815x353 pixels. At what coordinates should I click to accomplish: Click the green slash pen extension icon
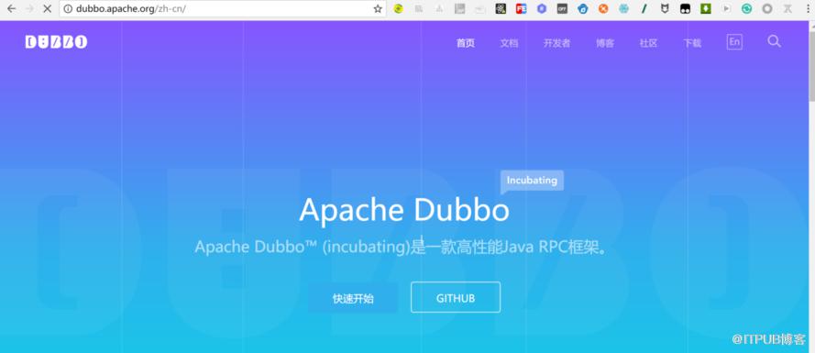[644, 9]
